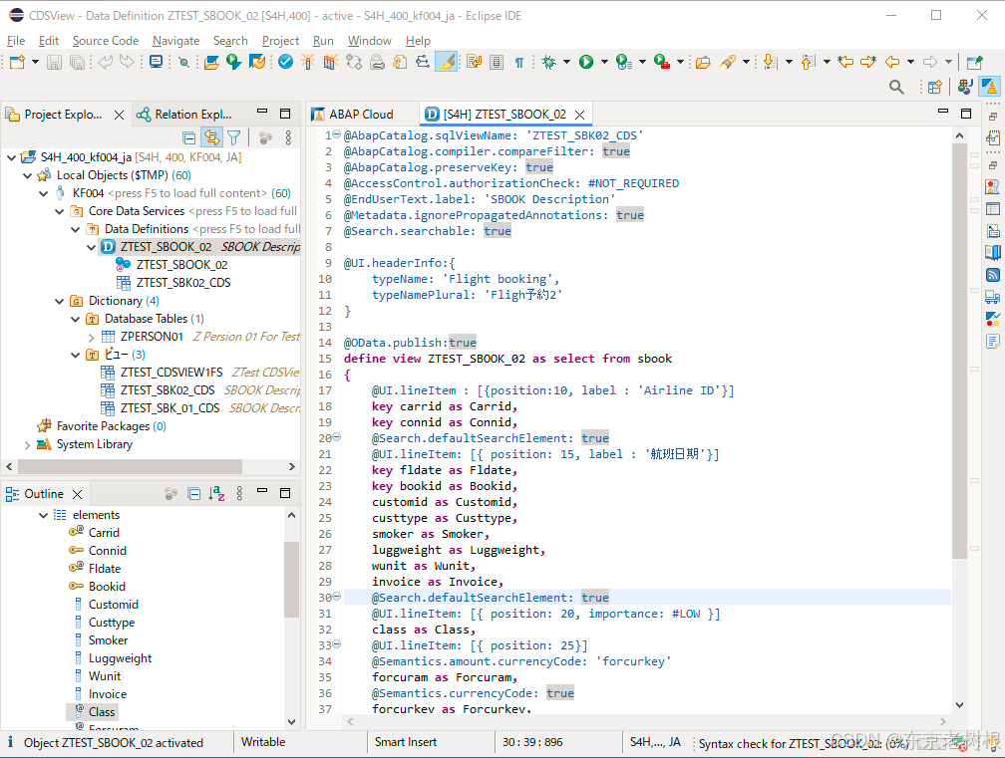Image resolution: width=1005 pixels, height=758 pixels.
Task: Click Smart Insert in status bar
Action: (406, 742)
